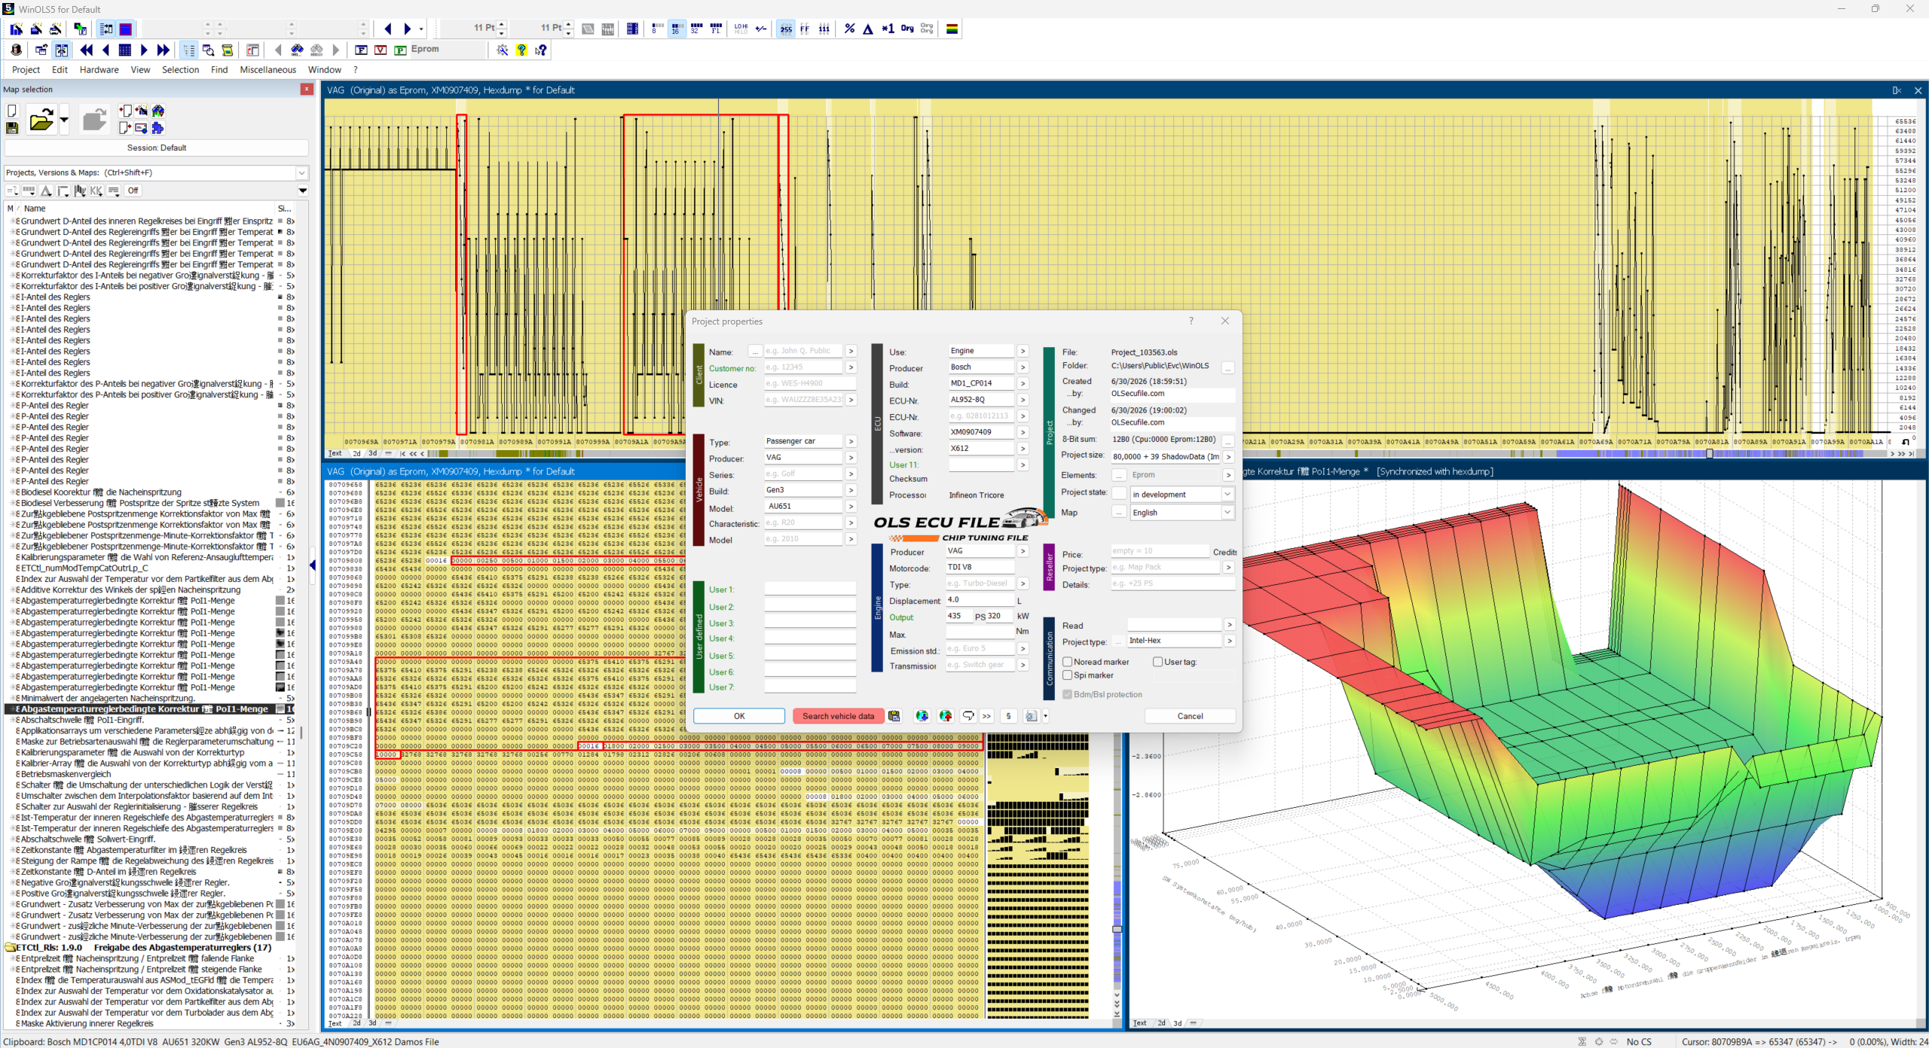Click the what's-this help cursor icon

(541, 50)
